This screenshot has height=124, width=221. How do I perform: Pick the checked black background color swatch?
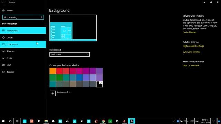point(99,84)
